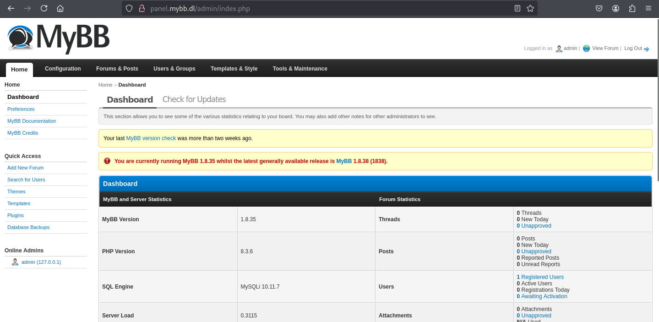Click the shield tracking protection icon
This screenshot has height=322, width=659.
point(129,8)
